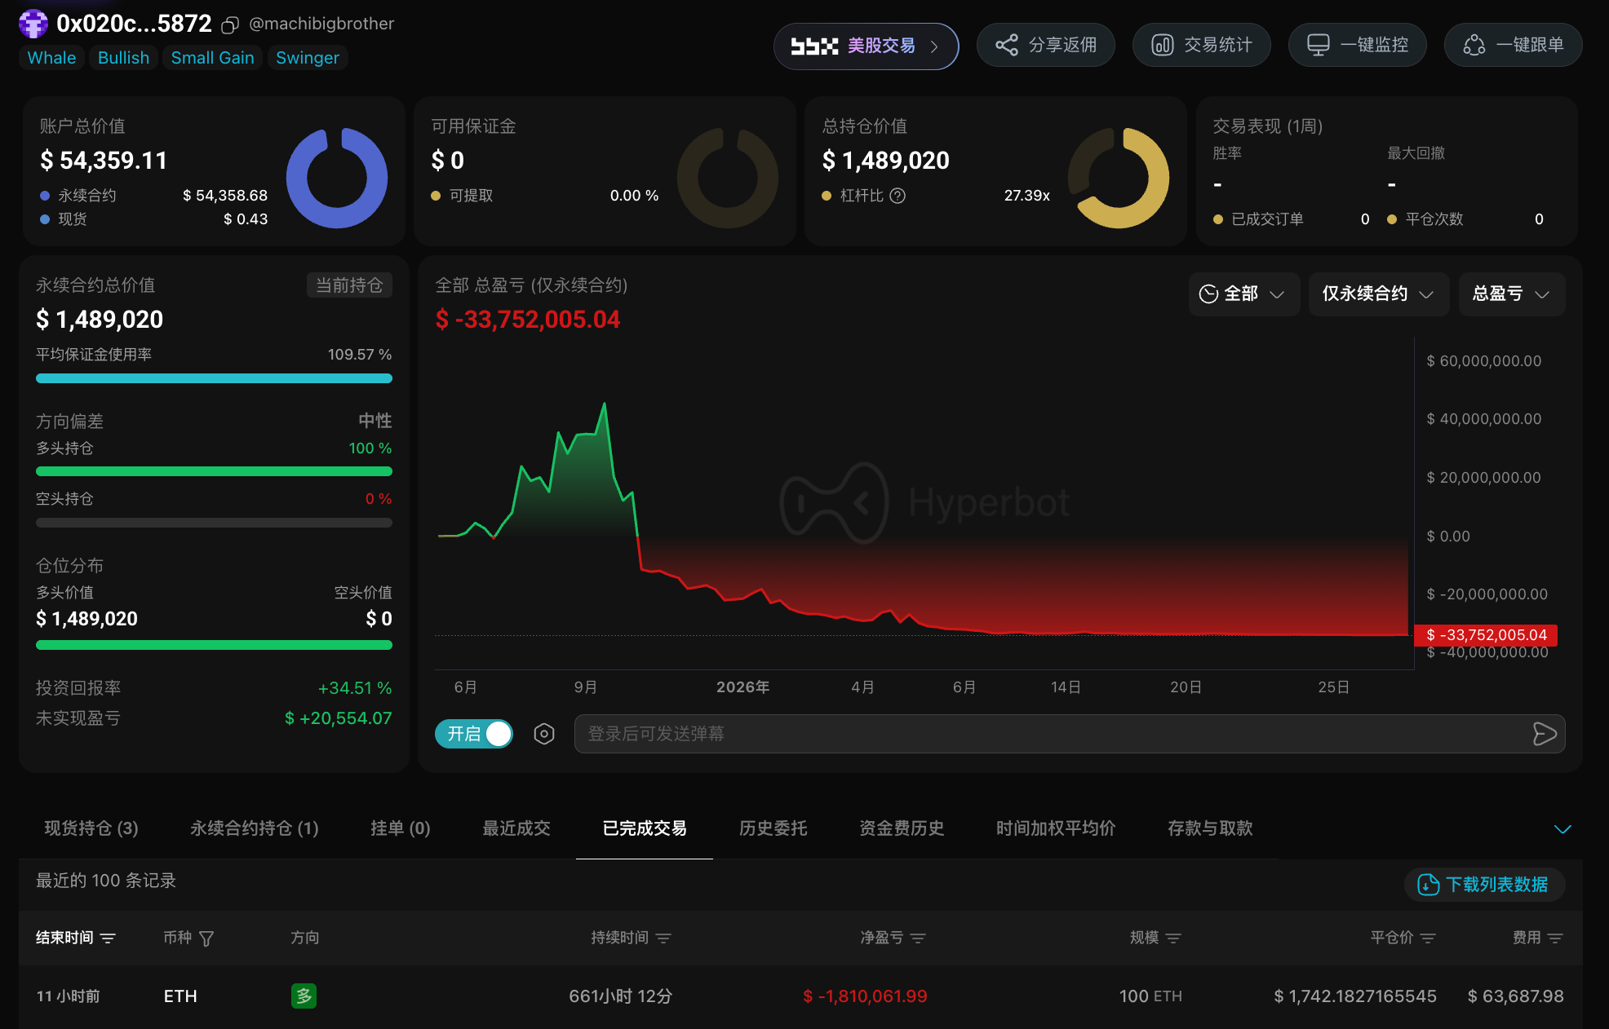Click the ETH coin cell in first row
The width and height of the screenshot is (1609, 1029).
180,996
